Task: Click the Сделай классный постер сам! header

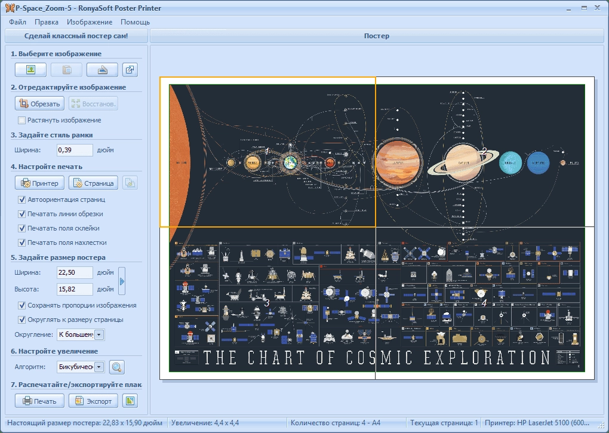Action: tap(76, 36)
